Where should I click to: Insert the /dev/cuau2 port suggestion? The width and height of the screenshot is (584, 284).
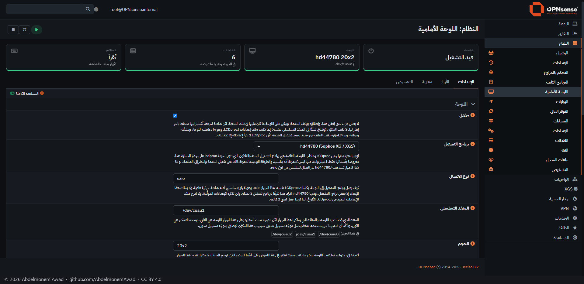[282, 234]
